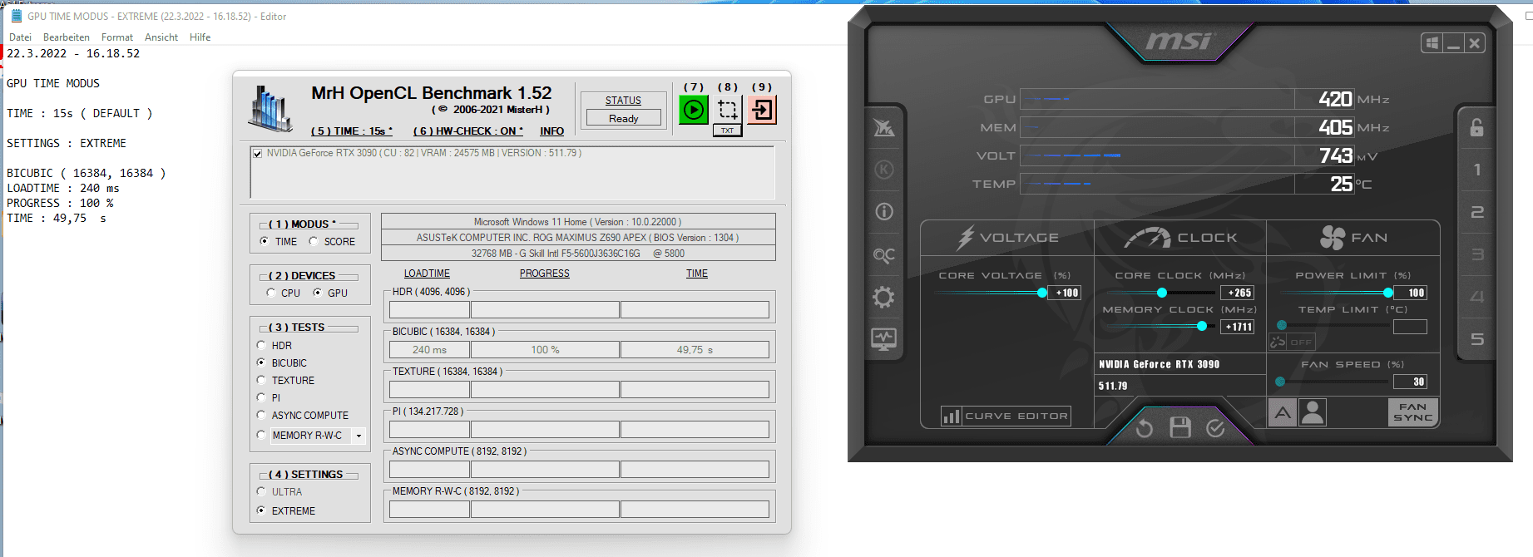Enable auto fan mode with the A icon
The image size is (1533, 557).
pyautogui.click(x=1283, y=412)
